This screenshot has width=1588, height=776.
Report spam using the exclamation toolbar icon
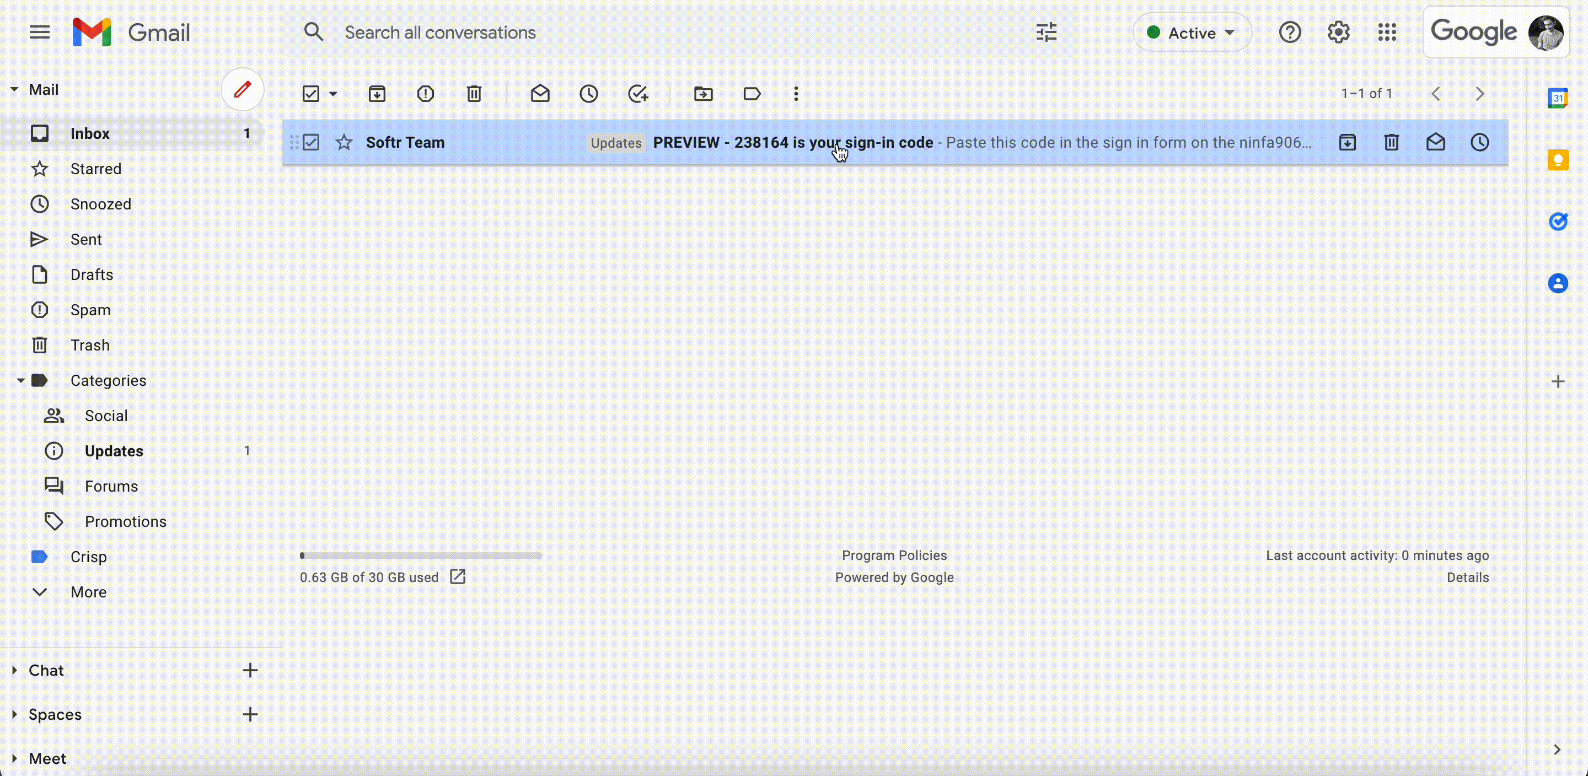pos(425,94)
